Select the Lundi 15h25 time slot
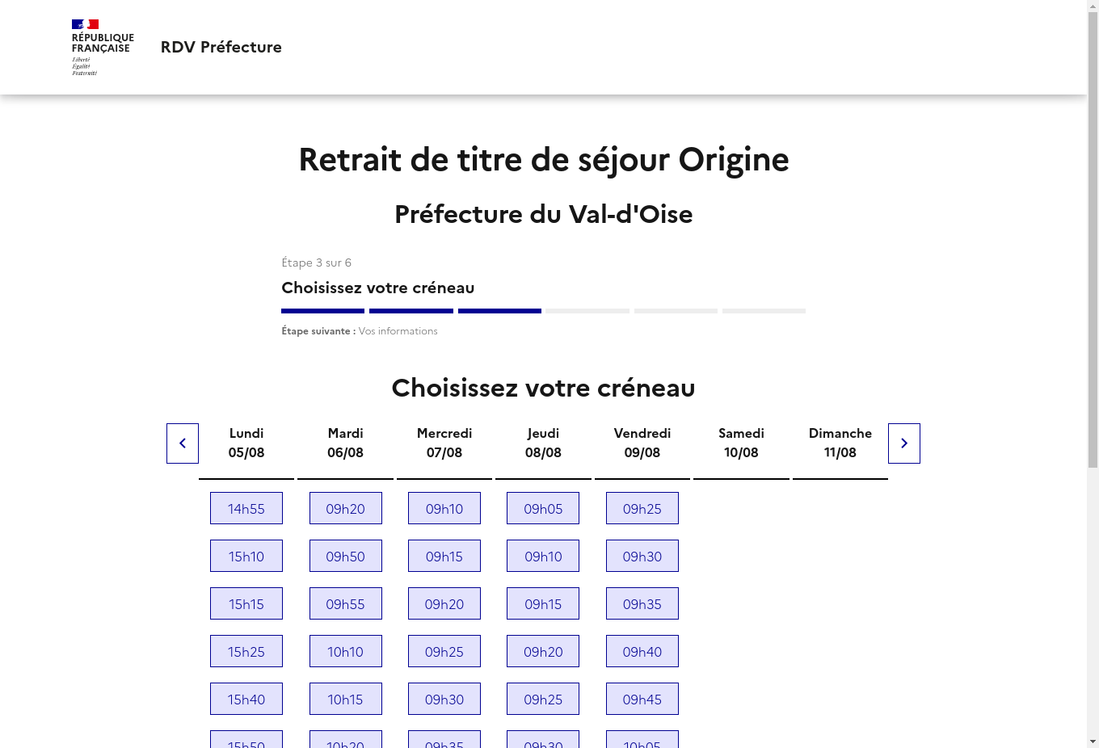This screenshot has width=1099, height=748. click(246, 651)
